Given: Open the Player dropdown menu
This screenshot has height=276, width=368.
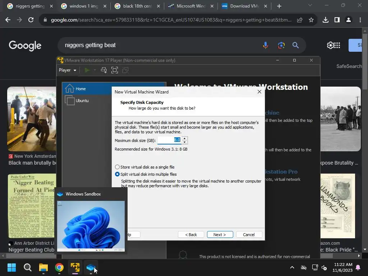Looking at the screenshot, I should (x=68, y=70).
